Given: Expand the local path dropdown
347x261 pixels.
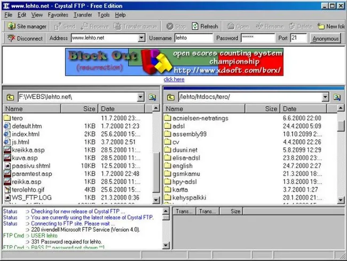Looking at the screenshot, I should point(140,97).
